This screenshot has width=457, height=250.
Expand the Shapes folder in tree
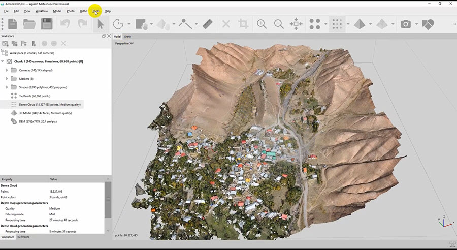tap(7, 87)
